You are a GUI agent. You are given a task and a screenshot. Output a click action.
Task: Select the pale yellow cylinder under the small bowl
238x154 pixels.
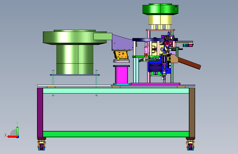tap(160, 20)
